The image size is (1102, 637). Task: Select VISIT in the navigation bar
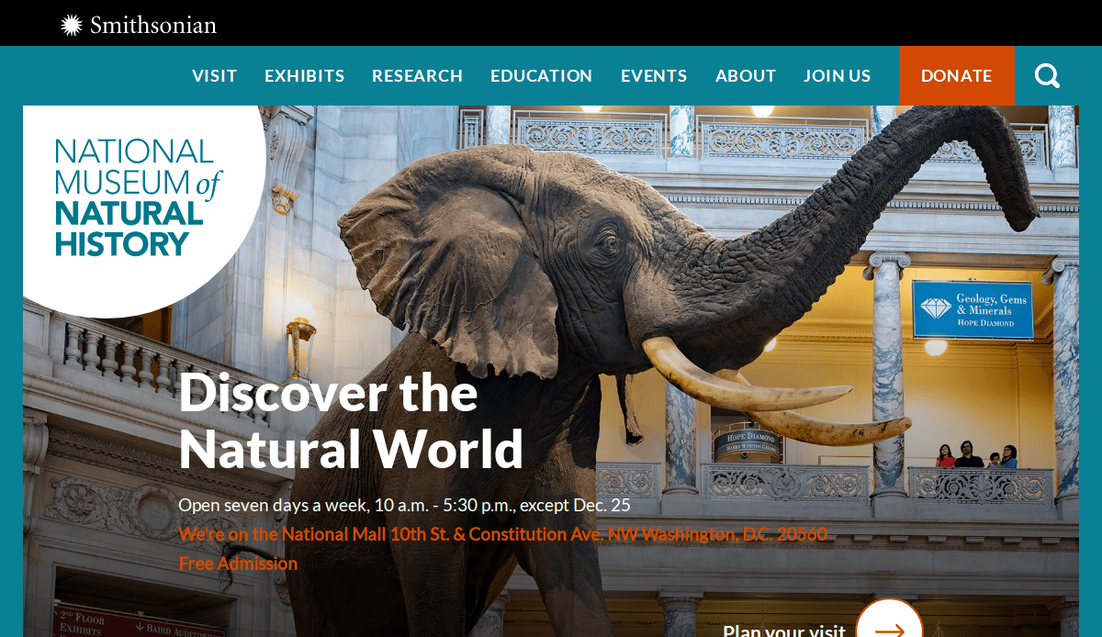pyautogui.click(x=214, y=75)
